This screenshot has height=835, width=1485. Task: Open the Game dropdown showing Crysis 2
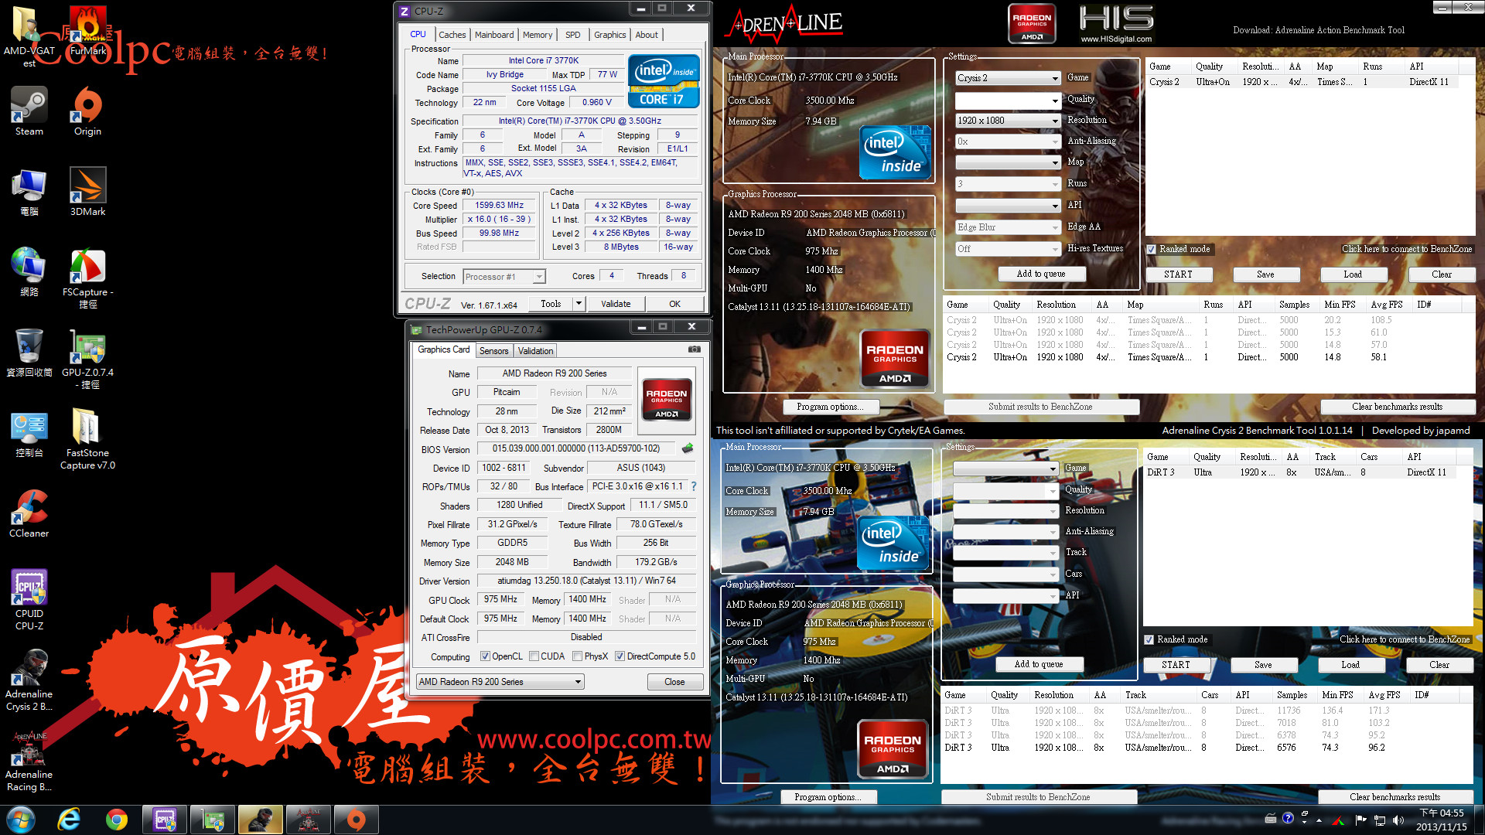tap(1008, 78)
